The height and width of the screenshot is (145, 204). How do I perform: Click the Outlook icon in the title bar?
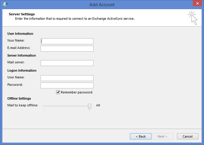pyautogui.click(x=5, y=4)
